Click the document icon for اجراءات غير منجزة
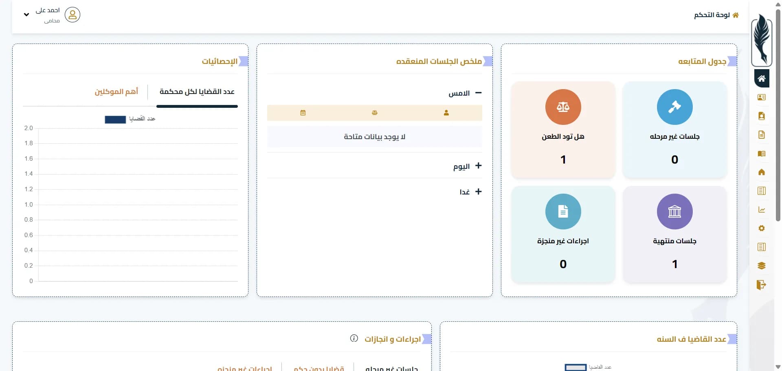The width and height of the screenshot is (782, 371). click(x=563, y=212)
